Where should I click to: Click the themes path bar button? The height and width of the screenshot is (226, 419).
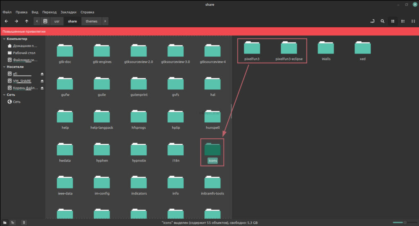tap(91, 21)
